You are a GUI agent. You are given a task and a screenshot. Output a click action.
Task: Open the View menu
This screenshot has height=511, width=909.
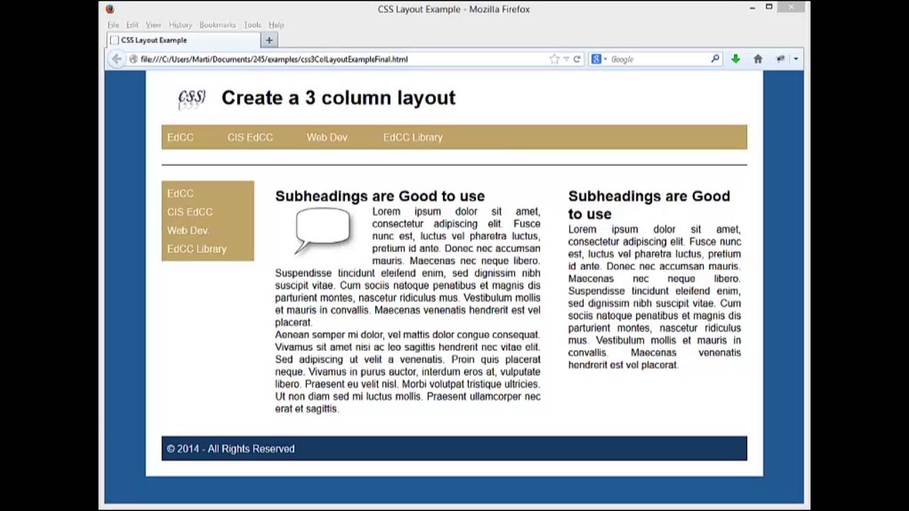[153, 25]
